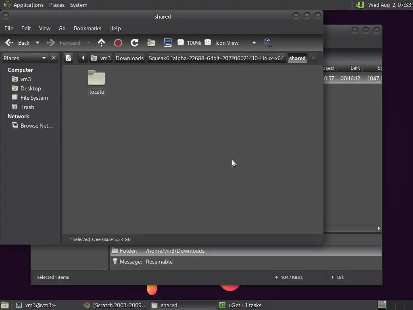
Task: Open Applications menu in top panel
Action: 29,5
